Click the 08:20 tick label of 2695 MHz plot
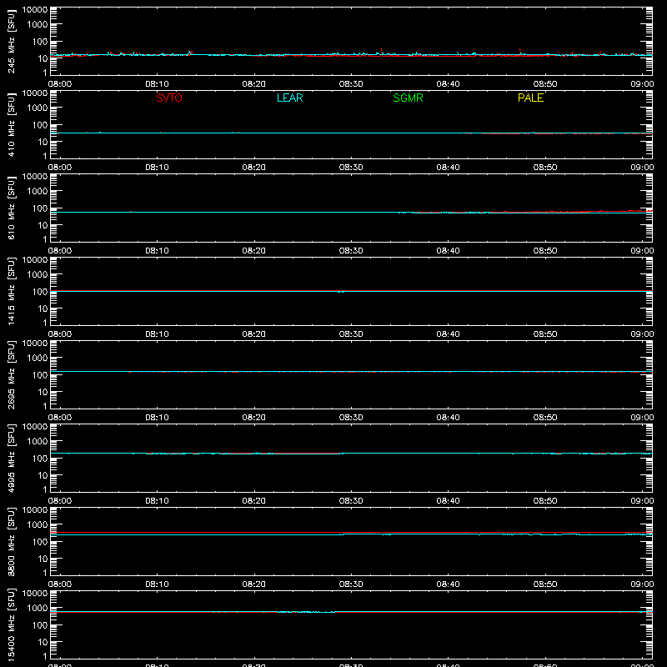The image size is (667, 667). (x=254, y=418)
